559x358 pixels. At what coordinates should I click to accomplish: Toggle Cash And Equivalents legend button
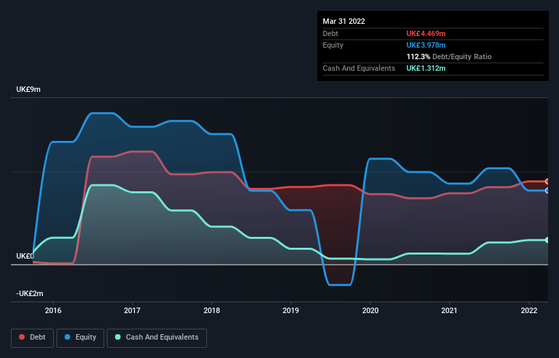(157, 338)
